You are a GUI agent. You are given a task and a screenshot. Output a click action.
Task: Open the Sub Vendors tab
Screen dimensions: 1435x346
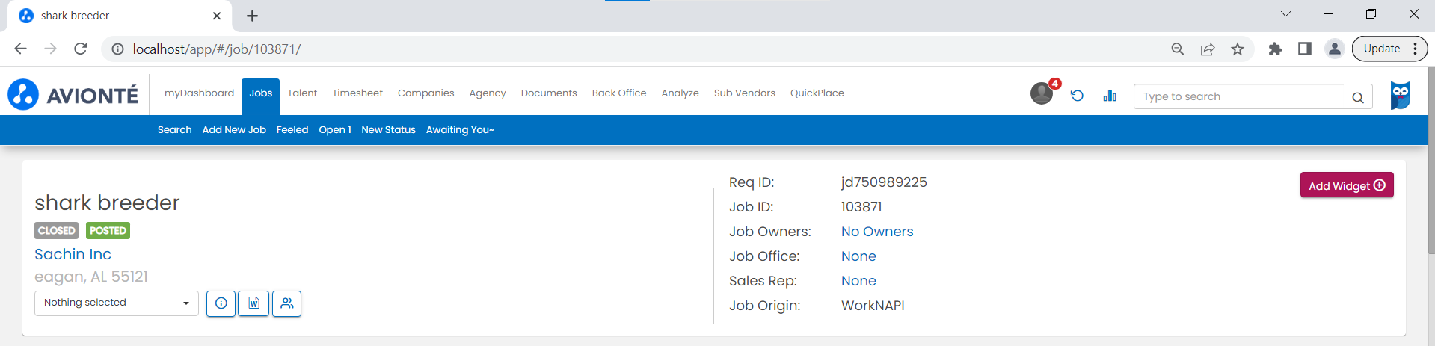click(744, 93)
